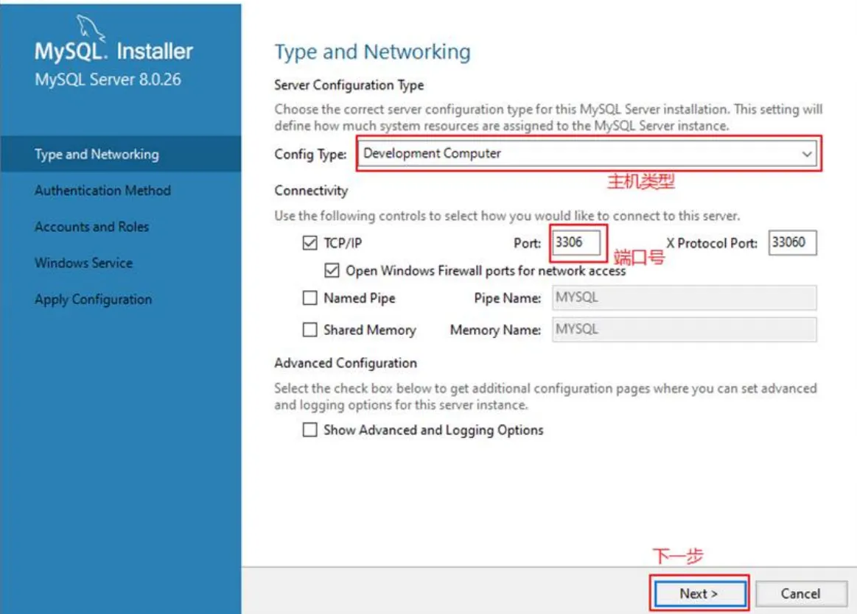This screenshot has height=614, width=857.
Task: Click the X Protocol Port field
Action: [x=792, y=242]
